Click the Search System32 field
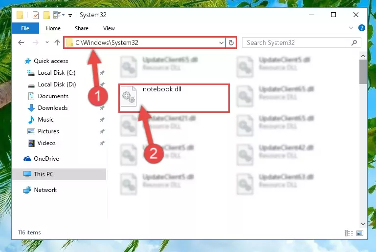 pyautogui.click(x=301, y=42)
